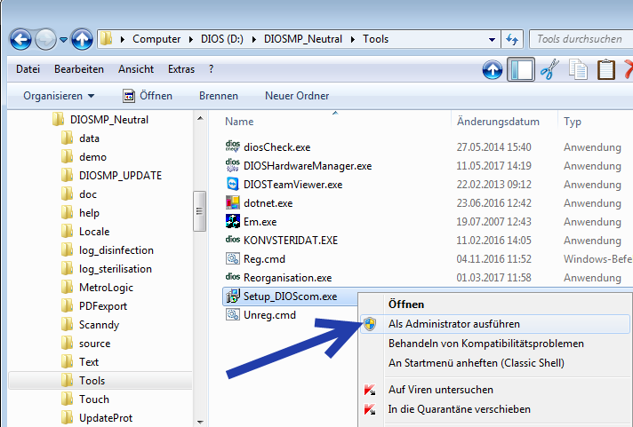
Task: Click the navigation pane scrollbar thumb
Action: (x=199, y=211)
